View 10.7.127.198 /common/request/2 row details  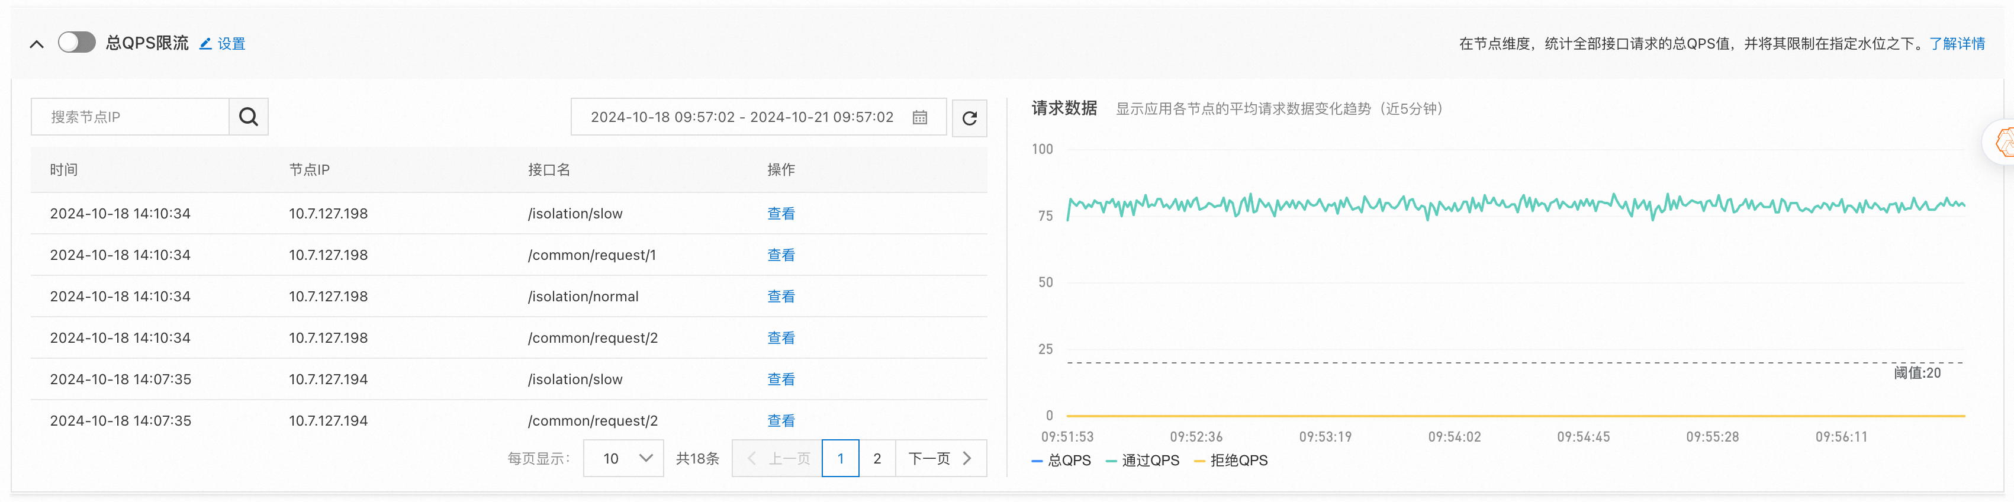point(781,338)
